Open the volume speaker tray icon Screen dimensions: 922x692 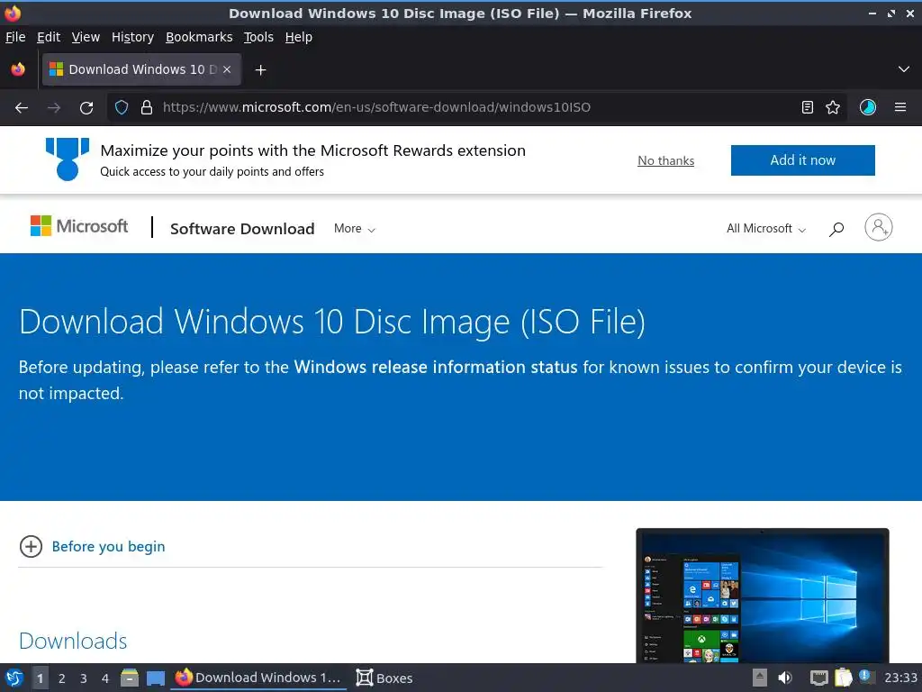coord(785,678)
